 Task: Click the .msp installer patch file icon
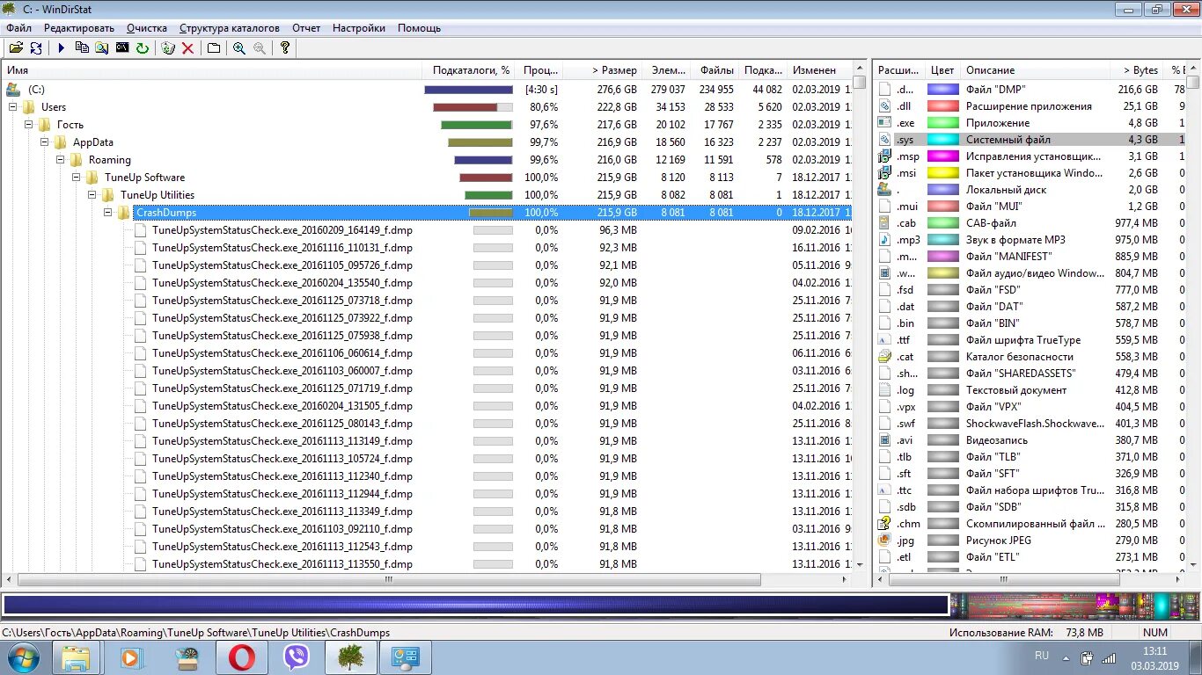coord(885,156)
